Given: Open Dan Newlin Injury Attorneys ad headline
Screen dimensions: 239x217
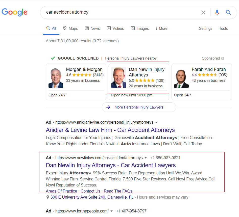Looking at the screenshot, I should [x=111, y=165].
